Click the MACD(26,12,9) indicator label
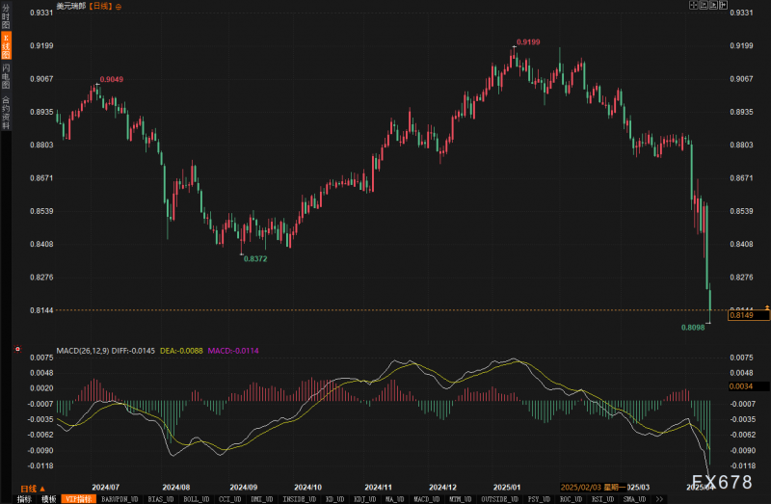Screen dimensions: 771x504 [x=83, y=351]
